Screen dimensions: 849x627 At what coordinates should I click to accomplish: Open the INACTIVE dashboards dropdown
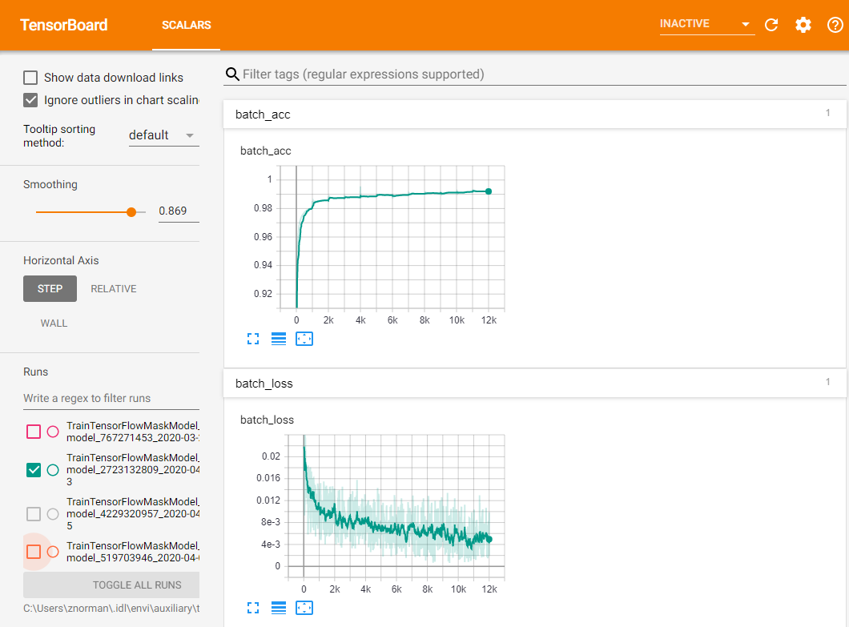[706, 24]
